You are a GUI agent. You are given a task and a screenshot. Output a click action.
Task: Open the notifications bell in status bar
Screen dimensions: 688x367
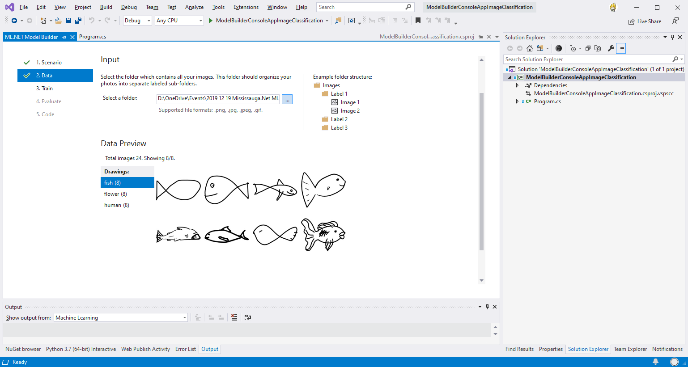click(655, 362)
